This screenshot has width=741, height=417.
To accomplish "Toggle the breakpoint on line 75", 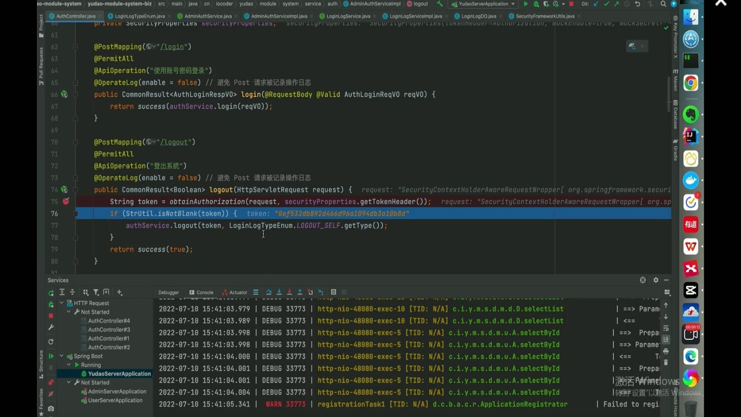I will click(66, 201).
